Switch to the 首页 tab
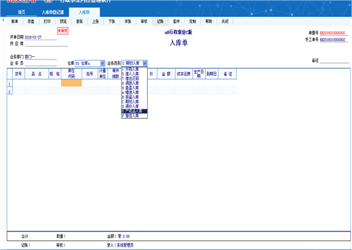Viewport: 352px width, 250px height. [x=21, y=12]
